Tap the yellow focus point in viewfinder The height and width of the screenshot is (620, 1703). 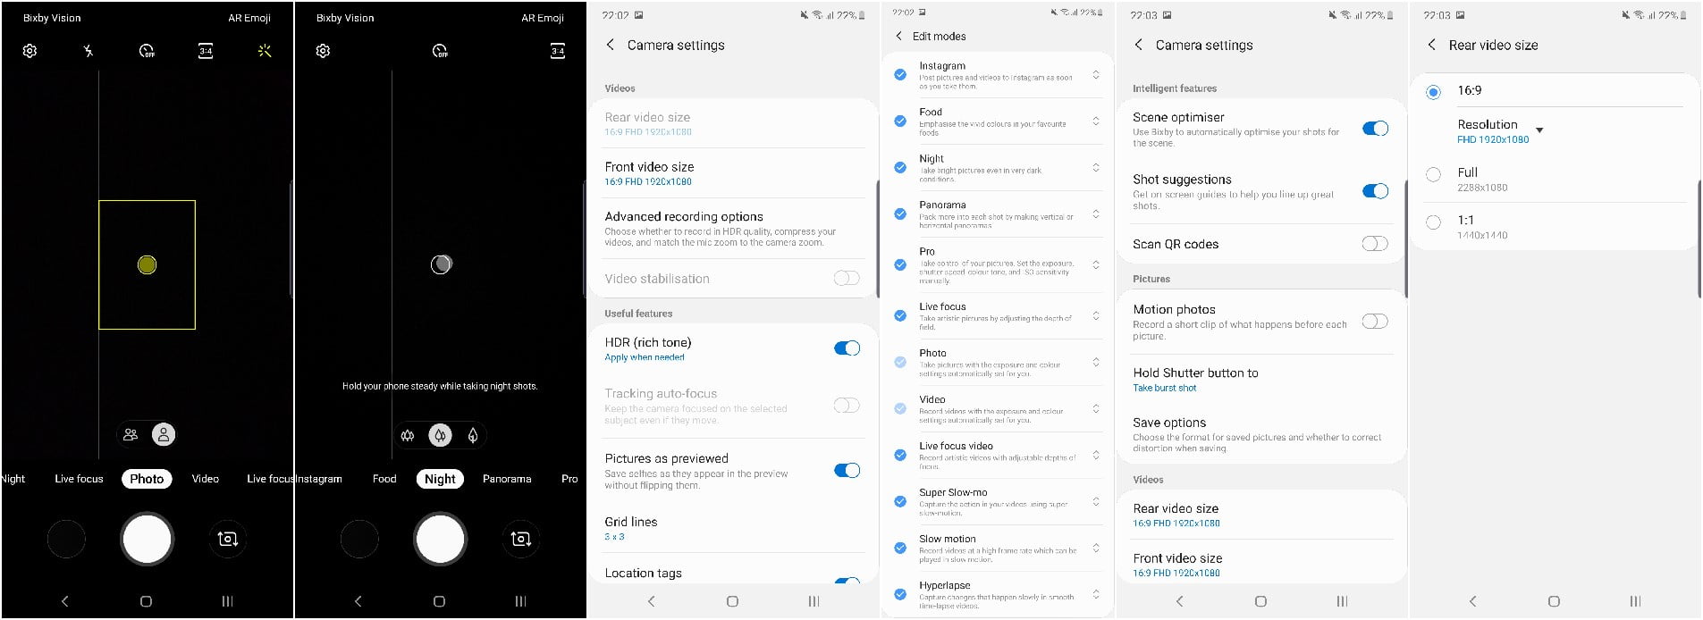tap(148, 264)
